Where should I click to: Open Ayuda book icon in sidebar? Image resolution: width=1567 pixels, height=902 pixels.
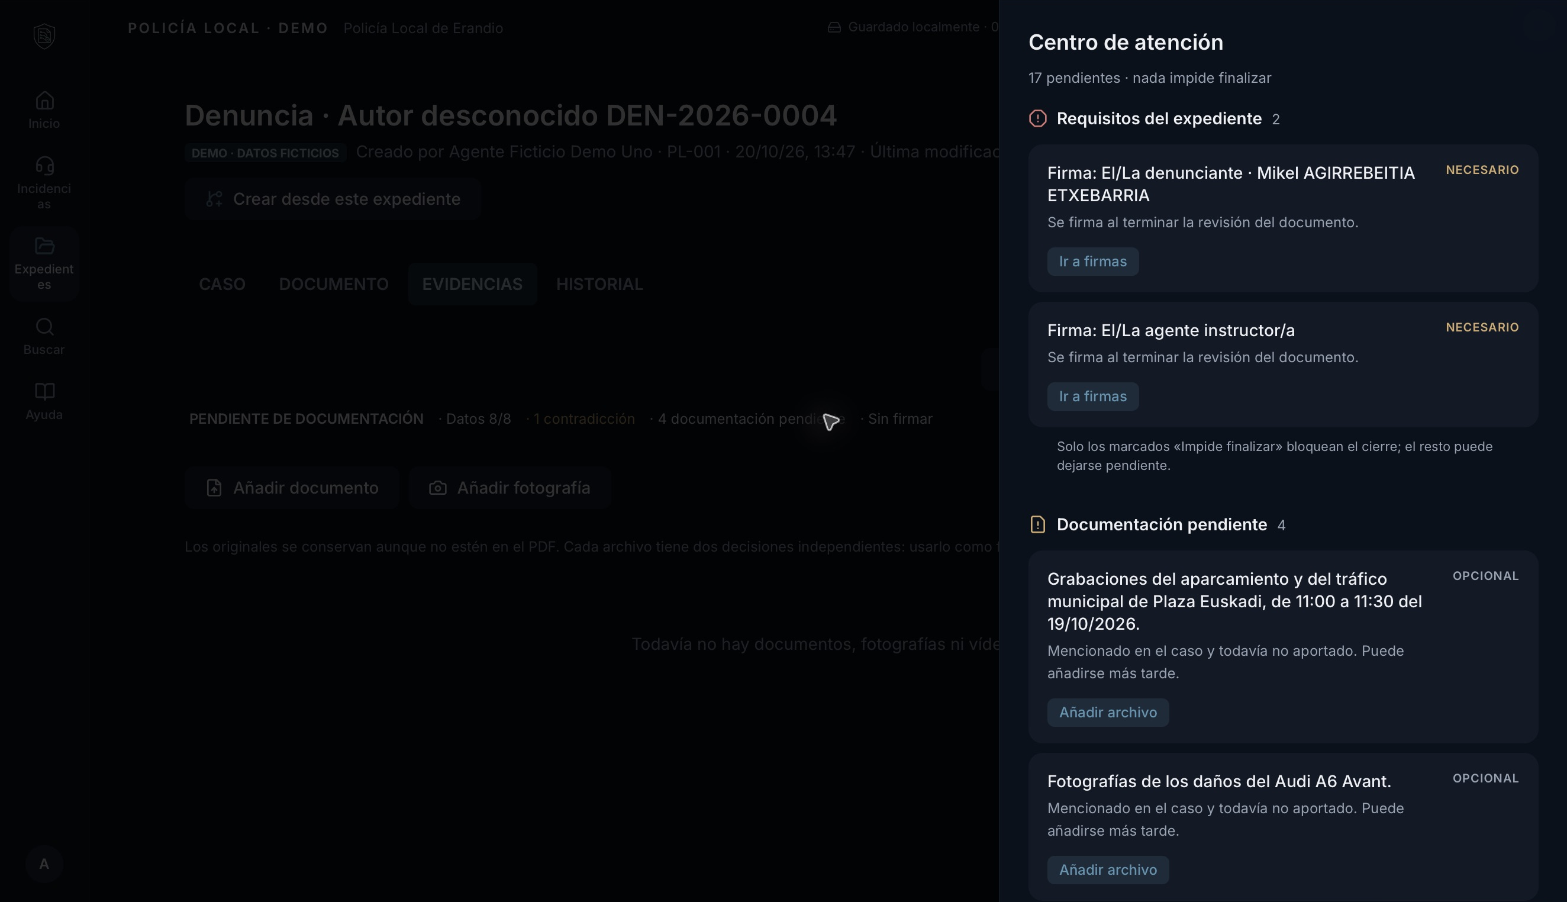click(x=44, y=392)
